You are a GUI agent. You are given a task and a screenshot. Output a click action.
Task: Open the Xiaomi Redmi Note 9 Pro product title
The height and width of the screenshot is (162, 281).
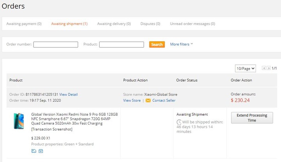75,119
